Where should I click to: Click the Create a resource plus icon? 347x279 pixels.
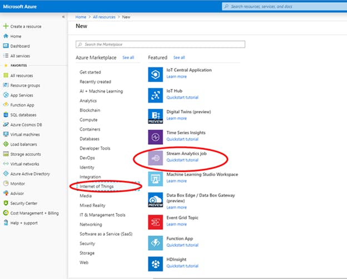(x=6, y=26)
